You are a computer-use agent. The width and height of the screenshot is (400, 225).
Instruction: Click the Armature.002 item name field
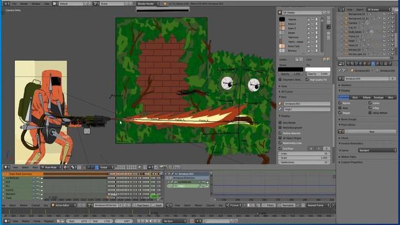[307, 104]
